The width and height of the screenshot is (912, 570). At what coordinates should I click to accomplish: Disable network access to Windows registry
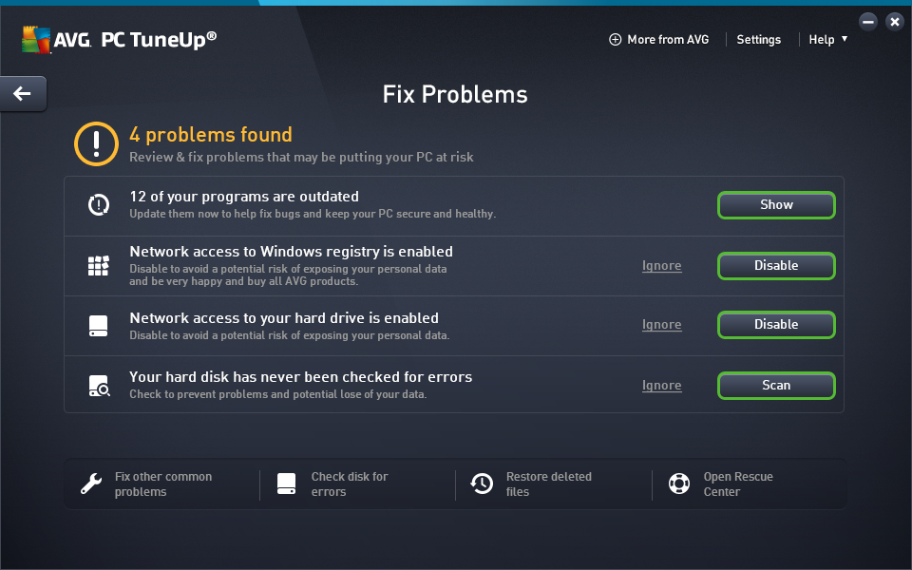[776, 266]
